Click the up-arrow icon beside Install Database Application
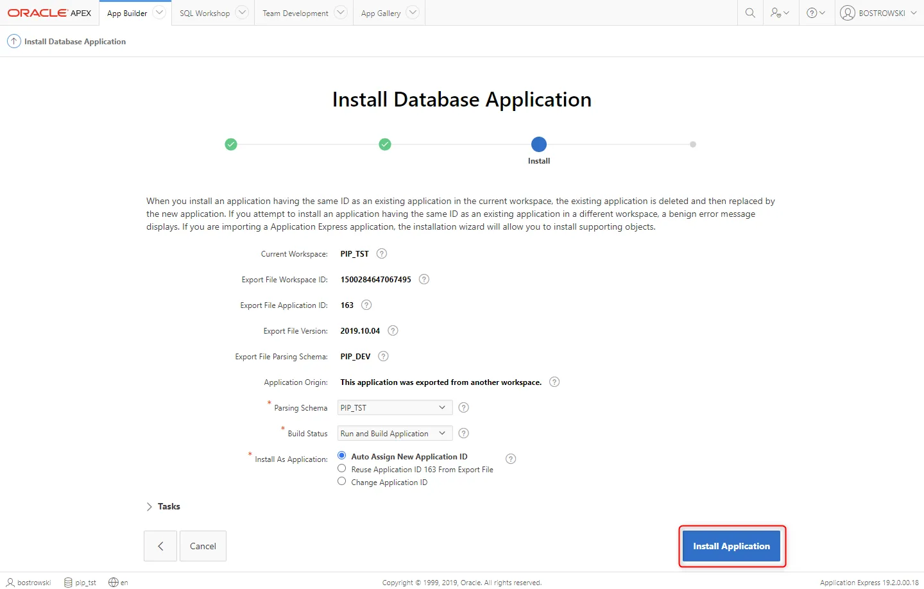The image size is (924, 589). click(x=13, y=42)
